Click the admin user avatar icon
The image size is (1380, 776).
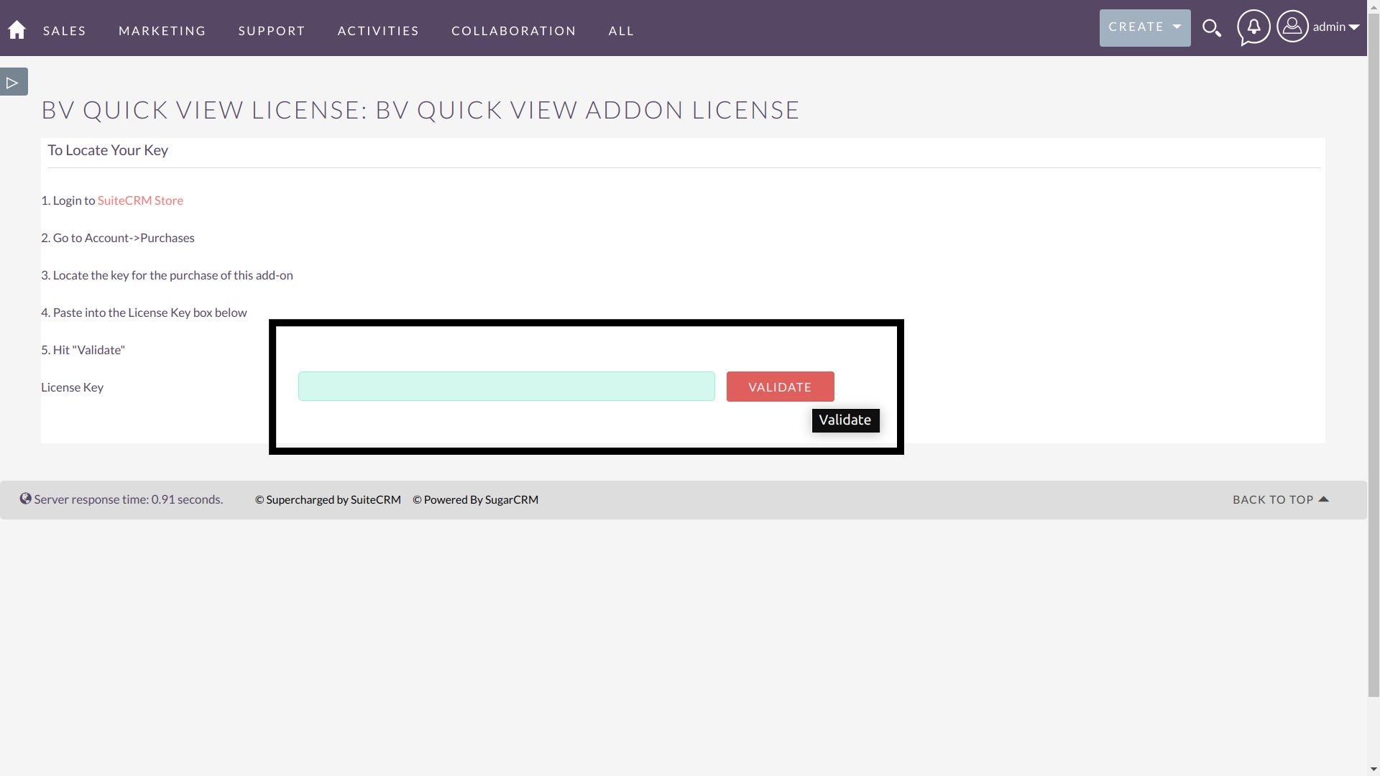pyautogui.click(x=1292, y=27)
